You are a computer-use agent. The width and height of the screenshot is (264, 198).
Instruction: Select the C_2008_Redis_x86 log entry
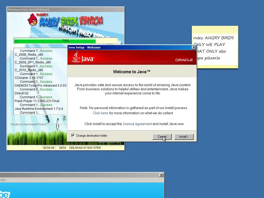29,55
